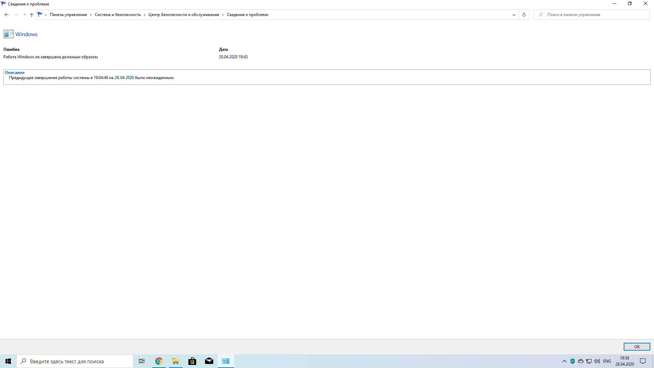
Task: Expand chevron after Система и безопасность
Action: 144,15
